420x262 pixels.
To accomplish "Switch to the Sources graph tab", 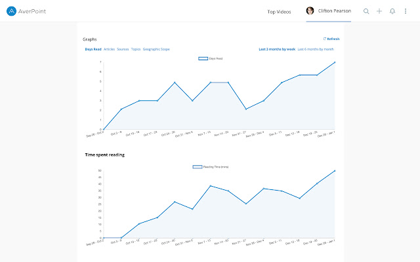I will coord(123,49).
